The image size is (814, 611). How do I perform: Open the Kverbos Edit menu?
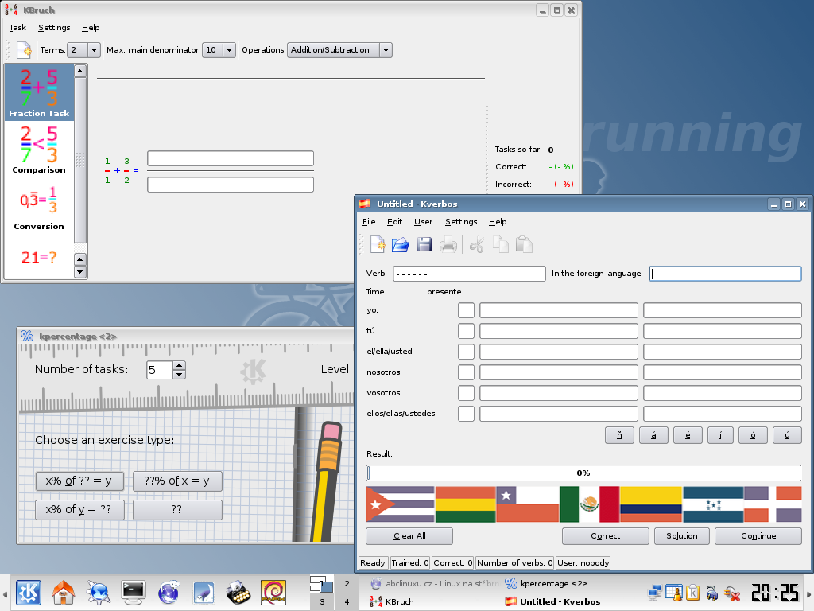coord(394,222)
